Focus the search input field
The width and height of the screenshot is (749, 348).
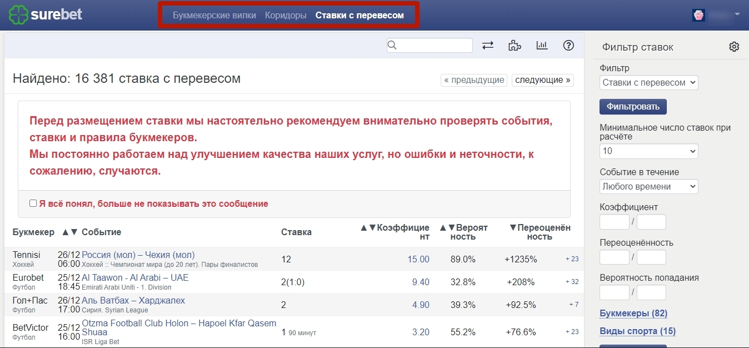430,46
